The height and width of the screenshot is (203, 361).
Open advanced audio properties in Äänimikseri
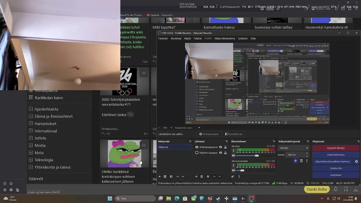pyautogui.click(x=233, y=176)
